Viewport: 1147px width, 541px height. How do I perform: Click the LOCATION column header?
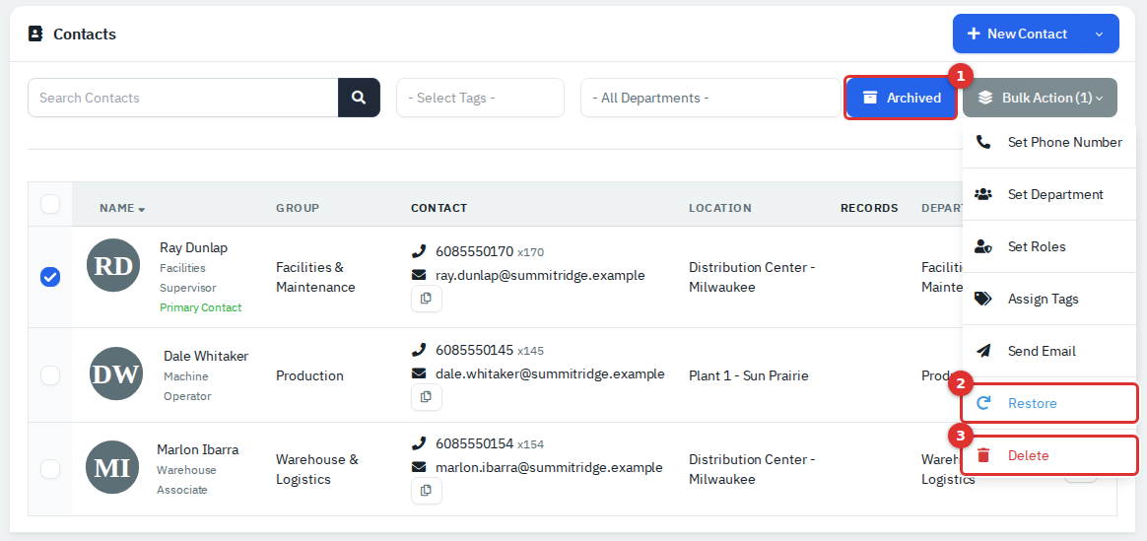coord(719,208)
